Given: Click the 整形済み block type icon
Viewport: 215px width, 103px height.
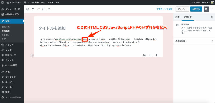Looking at the screenshot, I should 178,25.
